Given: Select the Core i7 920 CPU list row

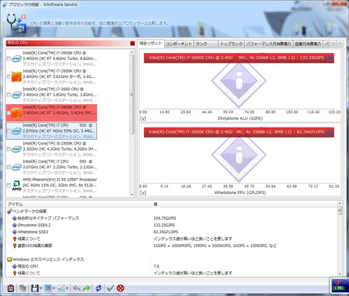Looking at the screenshot, I should [52, 131].
